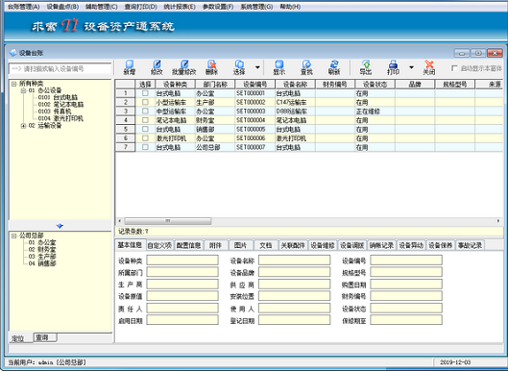Collapse the 01 办公设备 tree node

23,90
